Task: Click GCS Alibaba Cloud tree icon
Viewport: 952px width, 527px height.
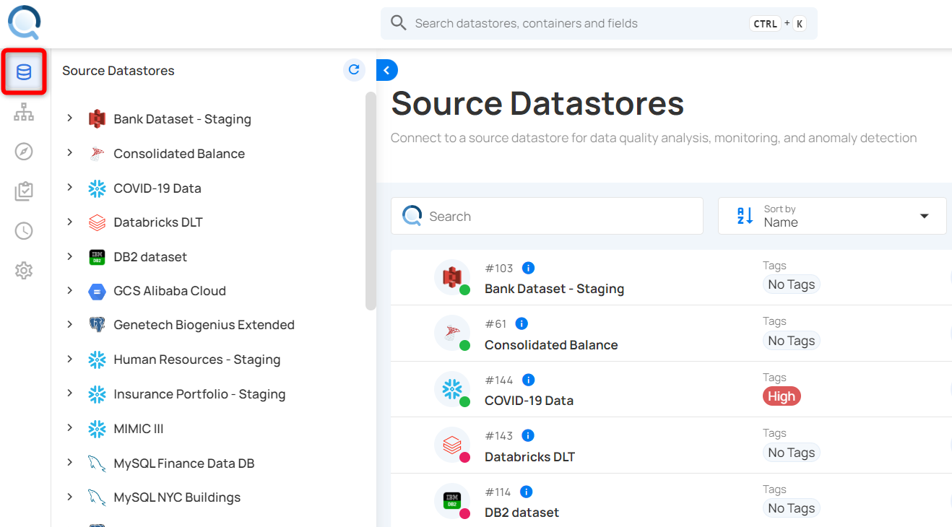Action: pos(97,291)
